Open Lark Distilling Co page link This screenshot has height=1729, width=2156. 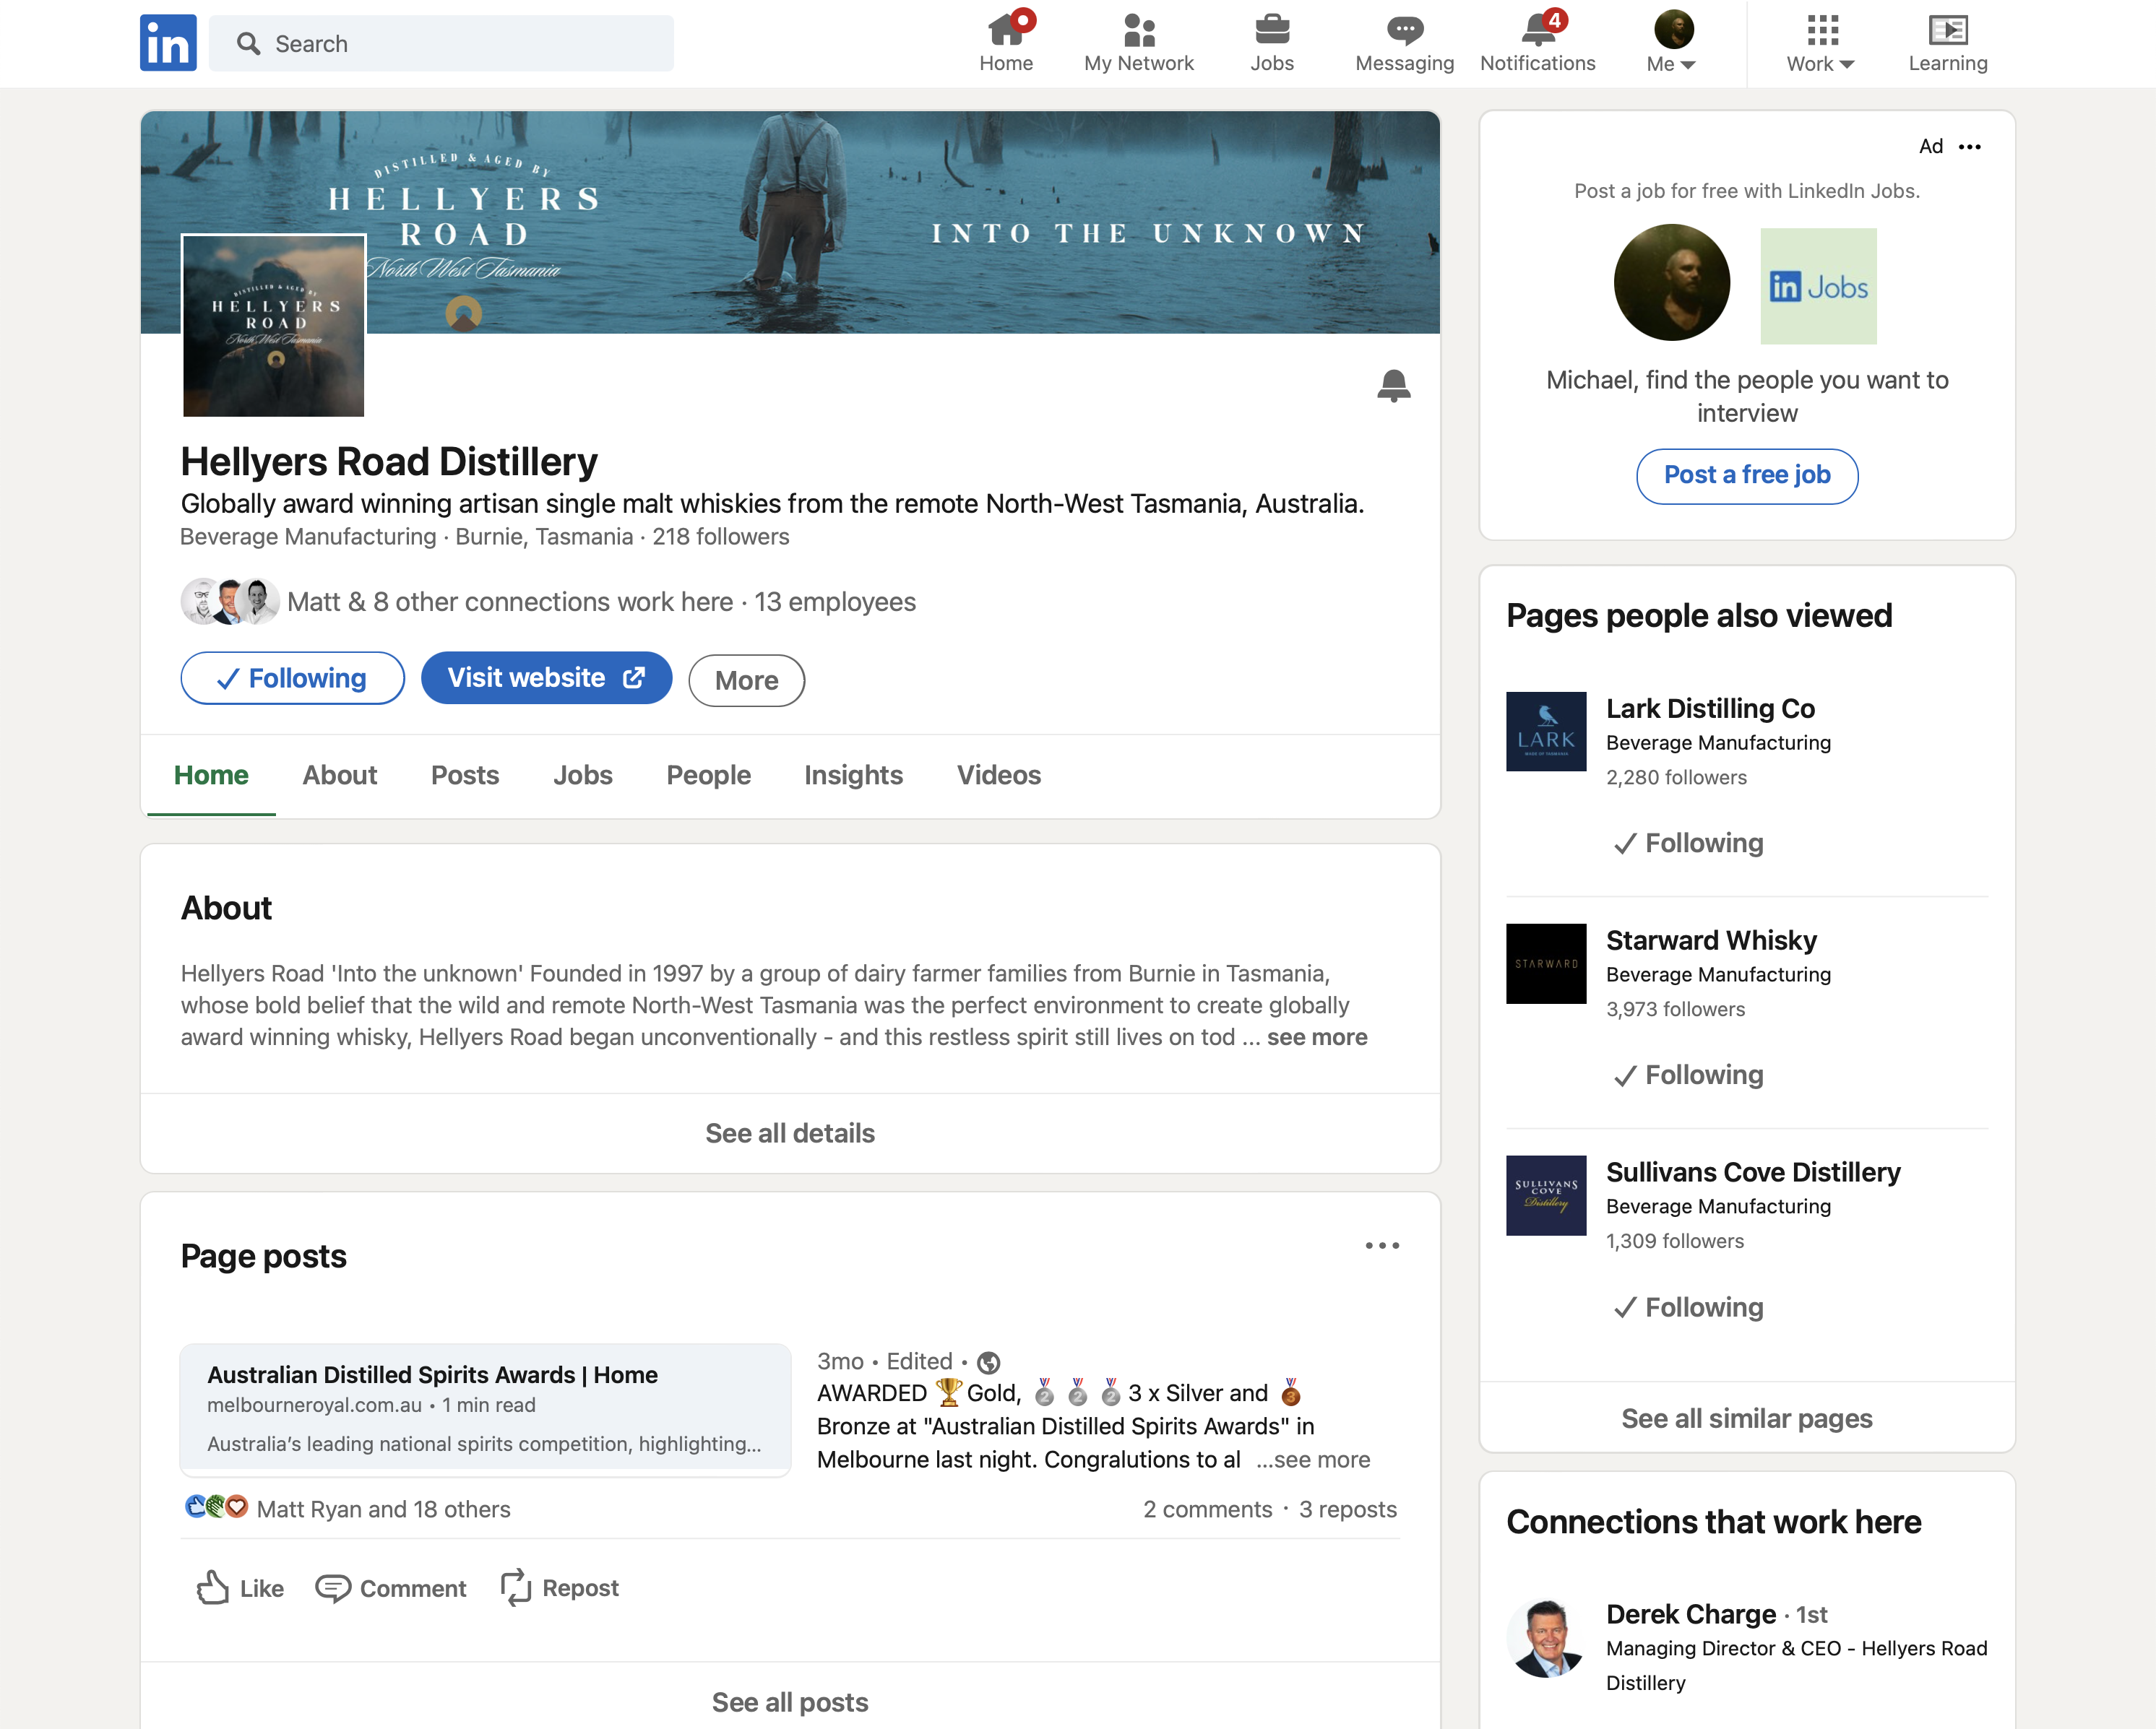tap(1710, 708)
